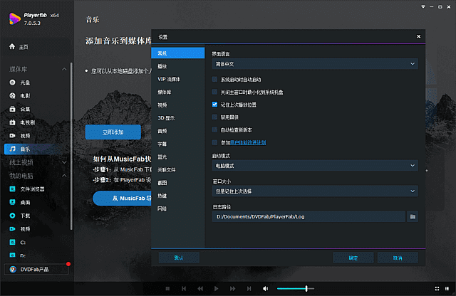
Task: Switch to 播放 settings tab
Action: pos(162,66)
